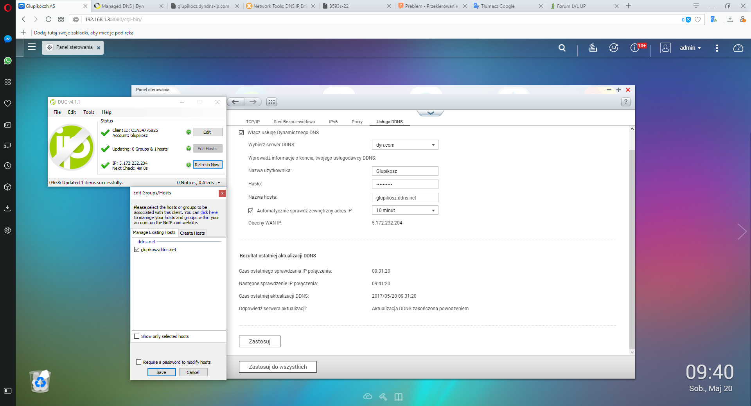751x406 pixels.
Task: Switch to the TCP/IP tab
Action: pyautogui.click(x=253, y=122)
